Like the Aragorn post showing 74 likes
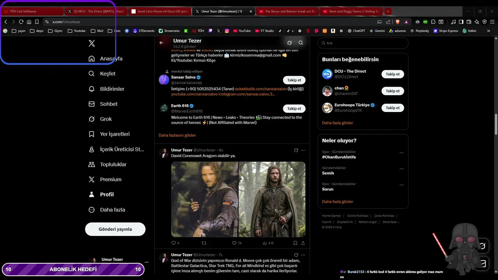This screenshot has width=498, height=280. pos(237,243)
